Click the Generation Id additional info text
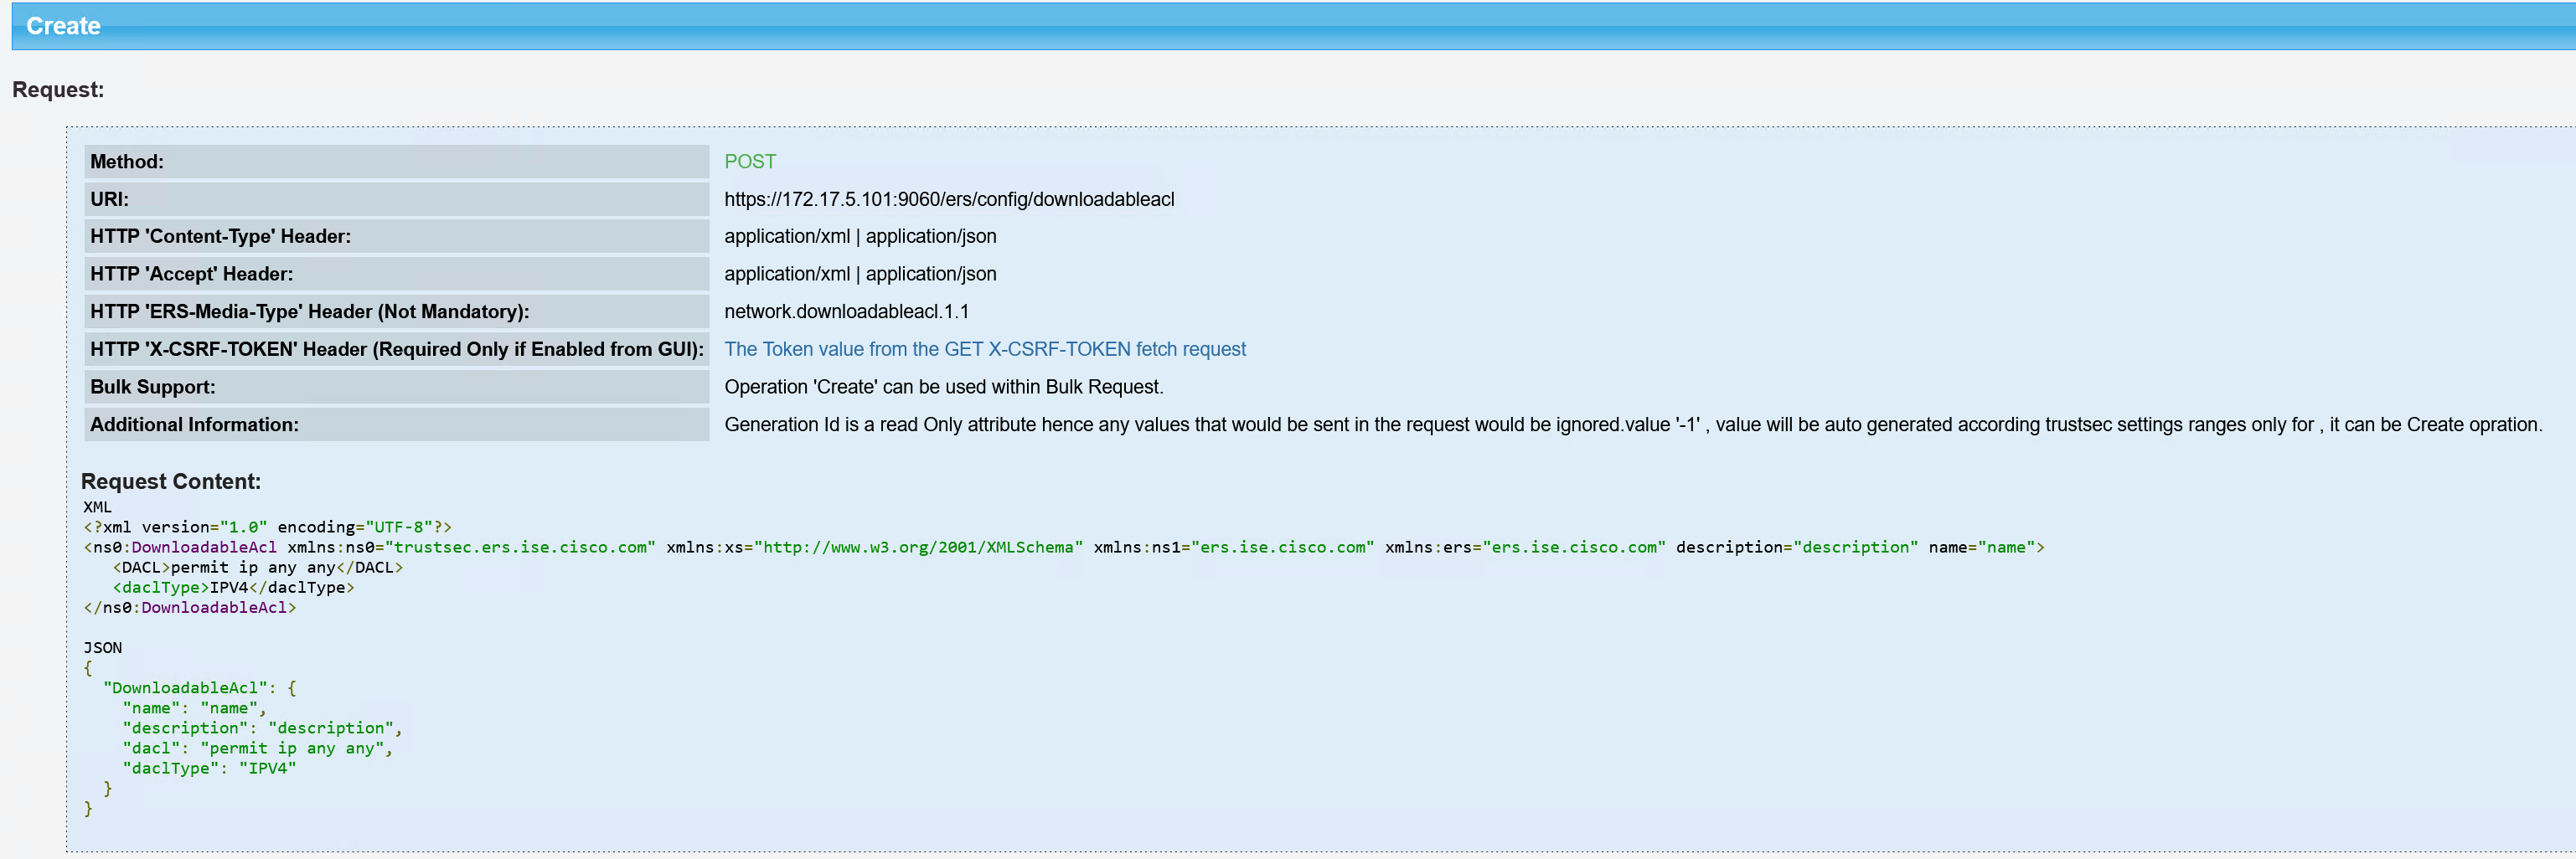Viewport: 2576px width, 859px height. pyautogui.click(x=1633, y=424)
